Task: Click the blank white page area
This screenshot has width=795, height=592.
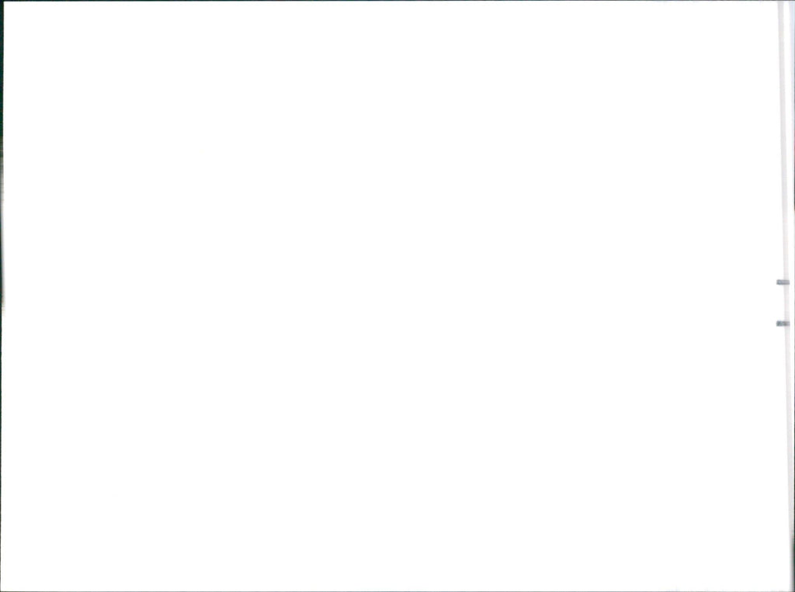Action: pyautogui.click(x=390, y=296)
